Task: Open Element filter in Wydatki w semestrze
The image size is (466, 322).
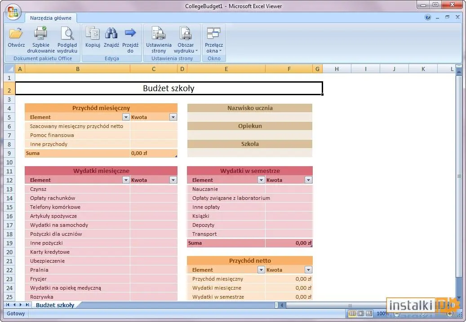Action: (x=261, y=180)
